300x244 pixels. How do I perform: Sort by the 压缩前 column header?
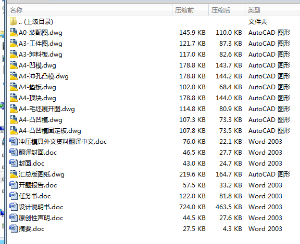tap(191, 10)
